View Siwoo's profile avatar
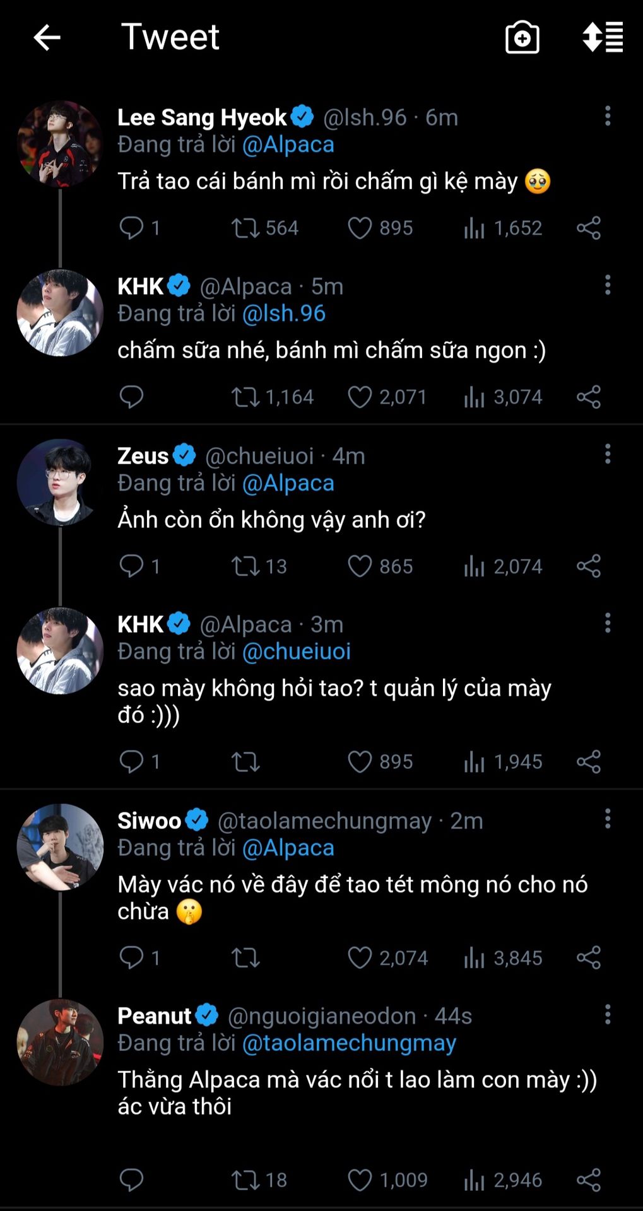 (x=60, y=847)
